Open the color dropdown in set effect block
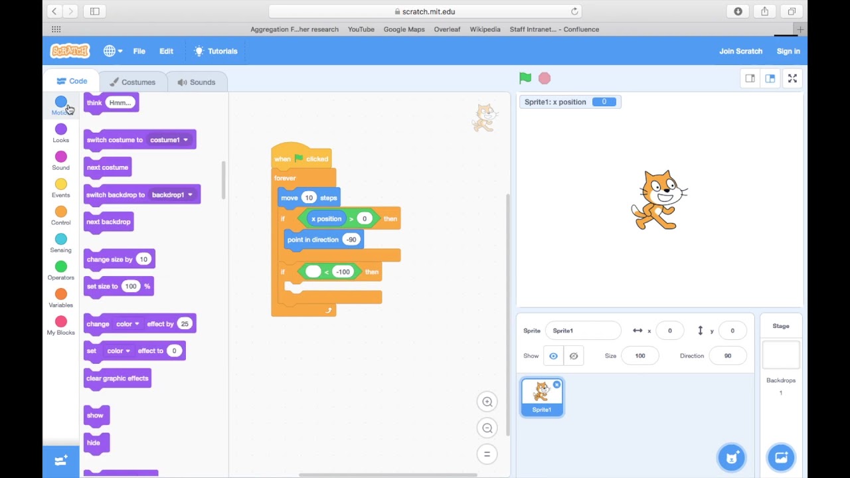 tap(118, 351)
